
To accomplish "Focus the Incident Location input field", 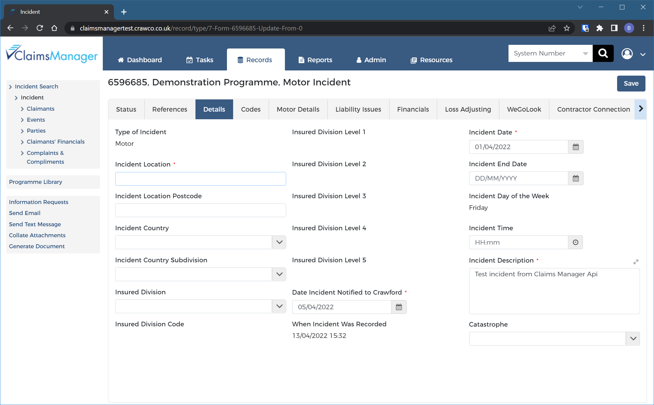I will click(200, 179).
